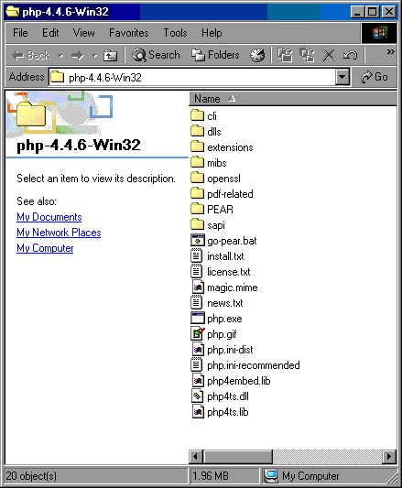The image size is (402, 488).
Task: Open the Forward history dropdown arrow
Action: [x=94, y=56]
